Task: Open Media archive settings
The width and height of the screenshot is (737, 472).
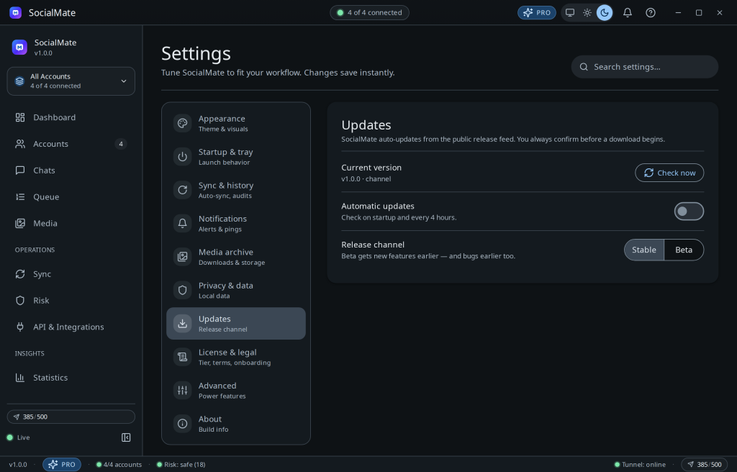Action: (236, 257)
